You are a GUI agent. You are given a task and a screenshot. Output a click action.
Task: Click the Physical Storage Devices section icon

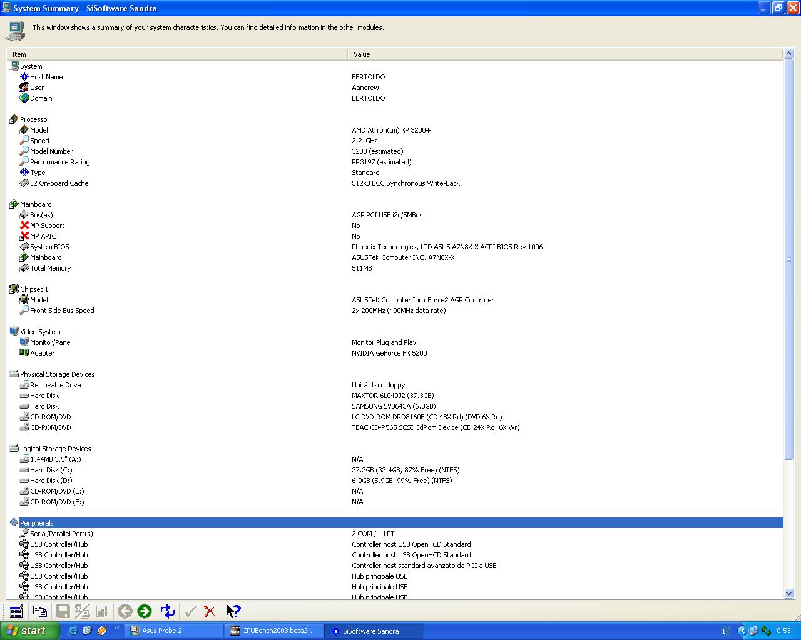tap(14, 374)
